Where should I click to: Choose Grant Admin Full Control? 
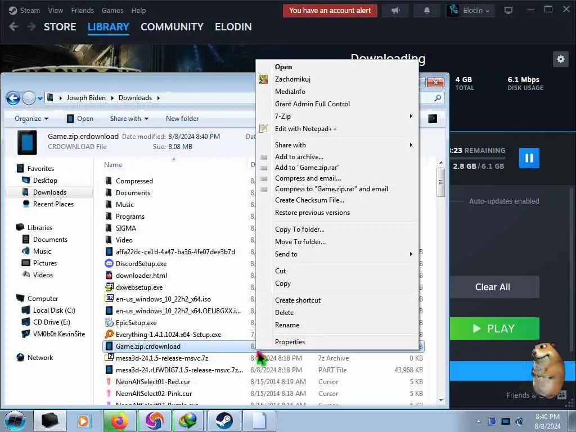[312, 104]
